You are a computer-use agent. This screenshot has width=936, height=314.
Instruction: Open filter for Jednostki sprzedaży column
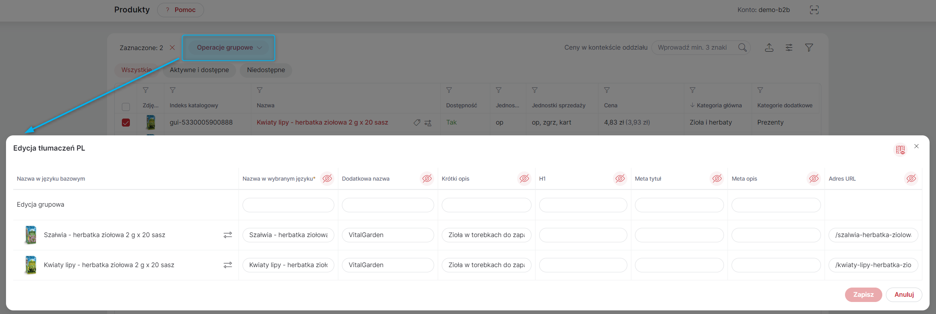[535, 90]
